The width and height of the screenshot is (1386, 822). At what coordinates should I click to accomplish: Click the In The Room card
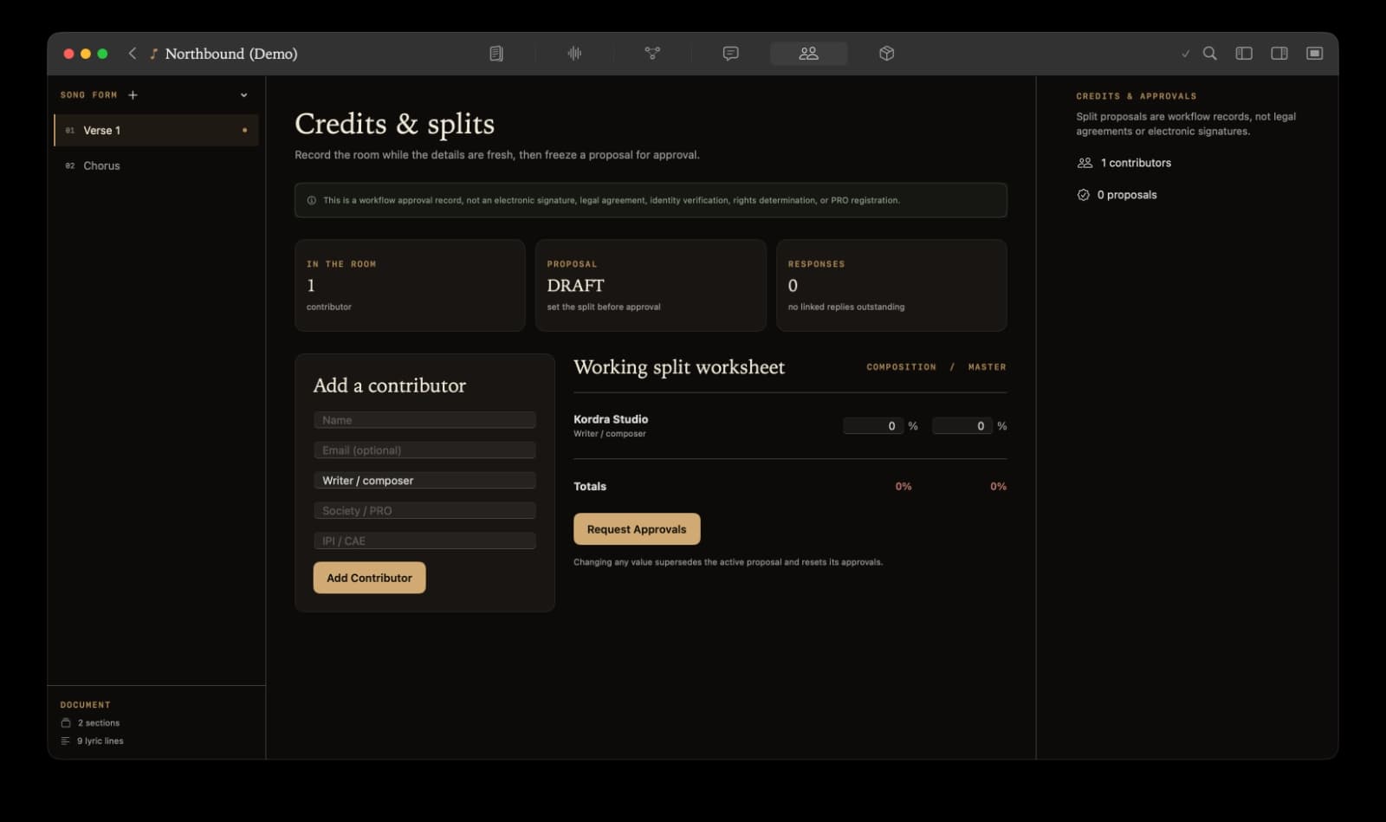[410, 286]
